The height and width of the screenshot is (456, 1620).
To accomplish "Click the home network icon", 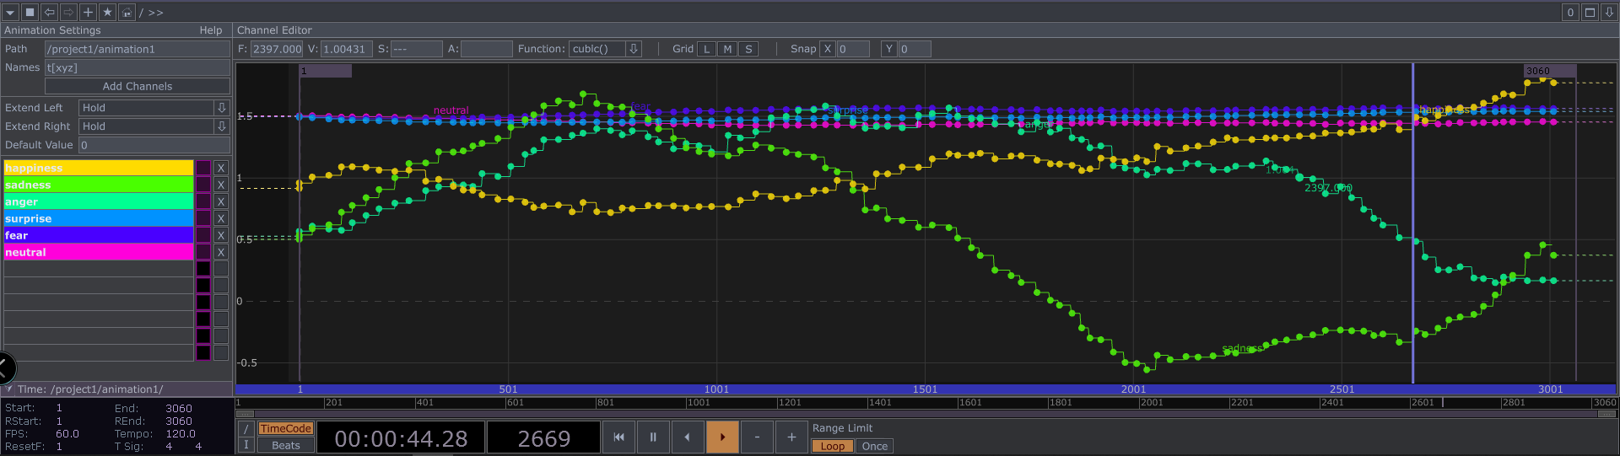I will (127, 12).
